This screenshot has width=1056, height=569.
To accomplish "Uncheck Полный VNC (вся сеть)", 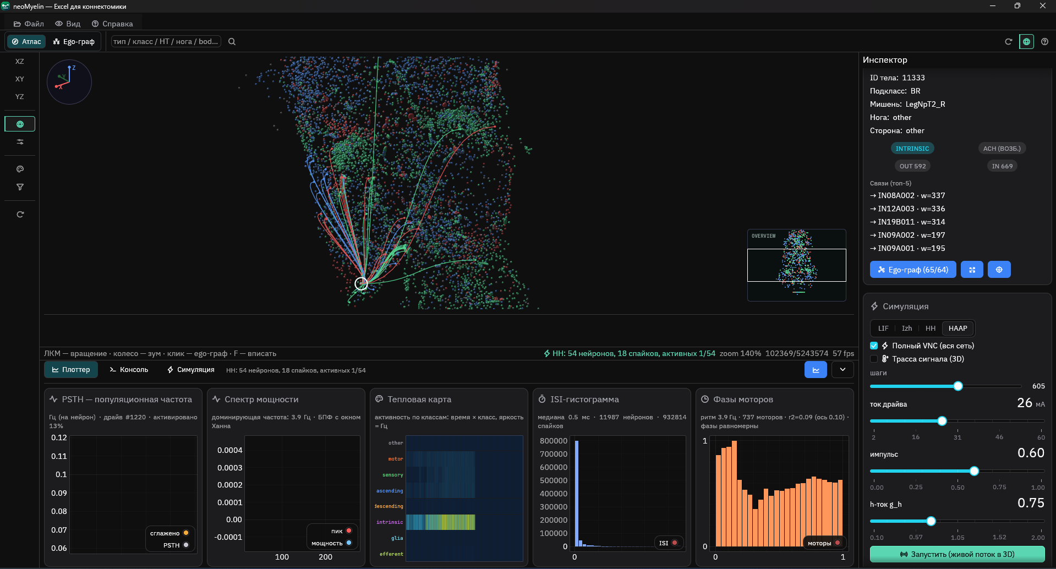I will (x=874, y=346).
